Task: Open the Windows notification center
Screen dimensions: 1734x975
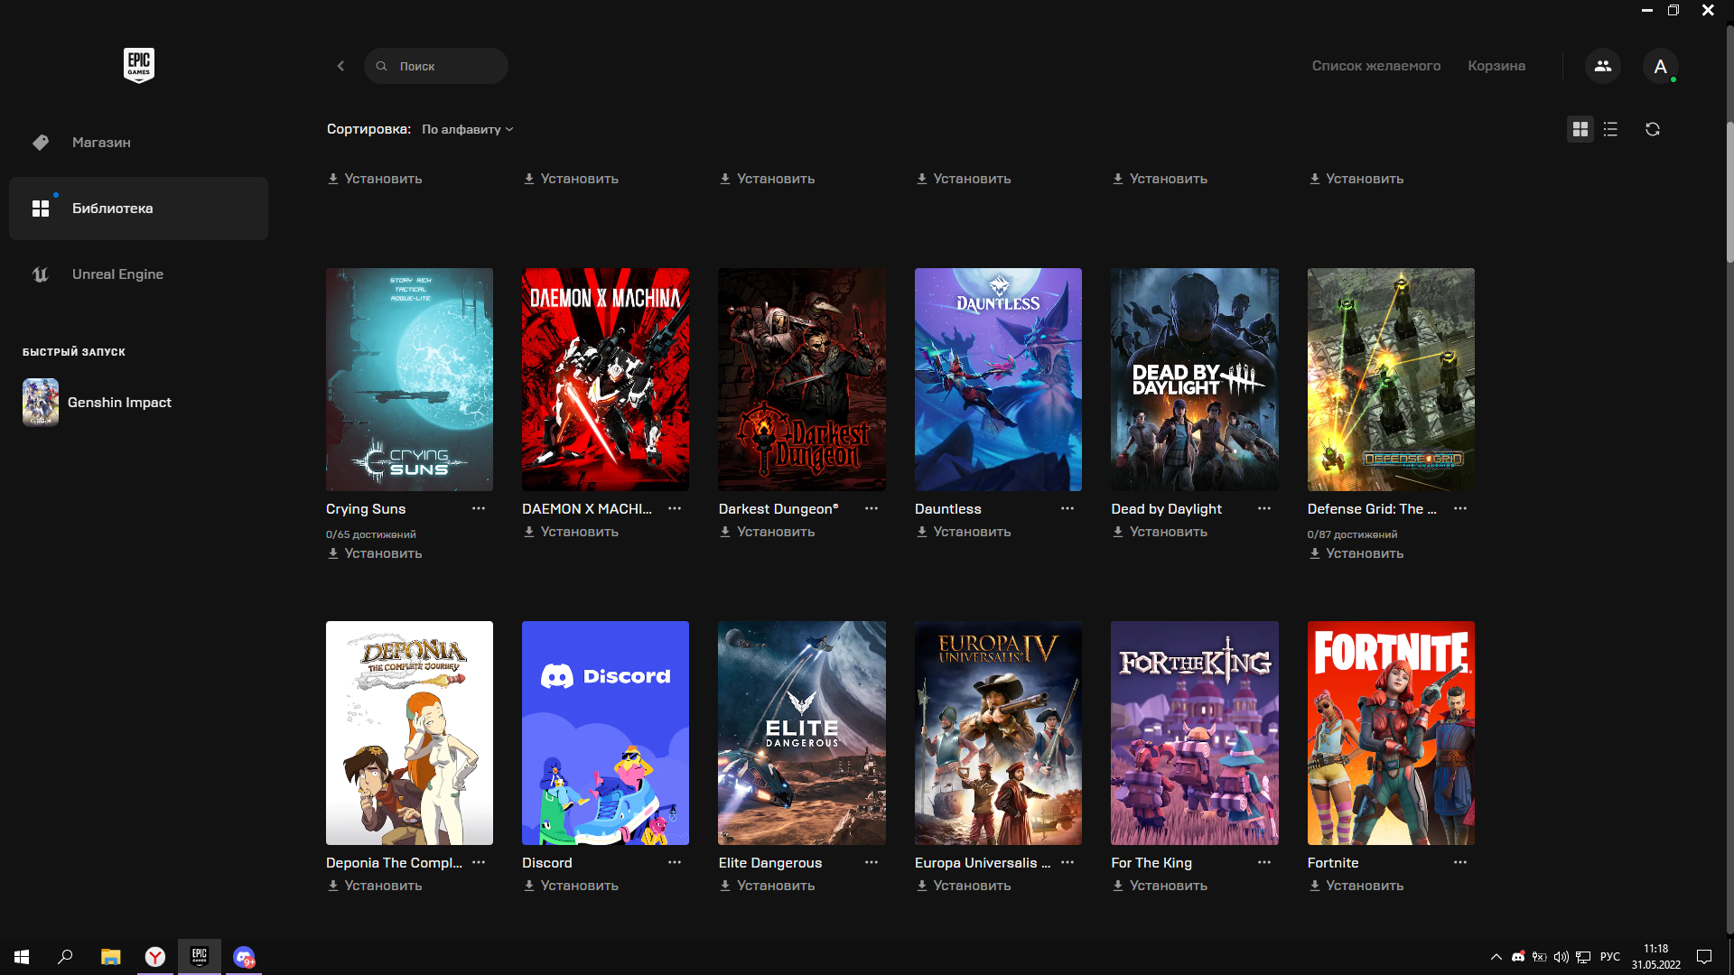Action: pos(1704,957)
